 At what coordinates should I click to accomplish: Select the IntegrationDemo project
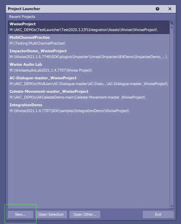coord(89,108)
